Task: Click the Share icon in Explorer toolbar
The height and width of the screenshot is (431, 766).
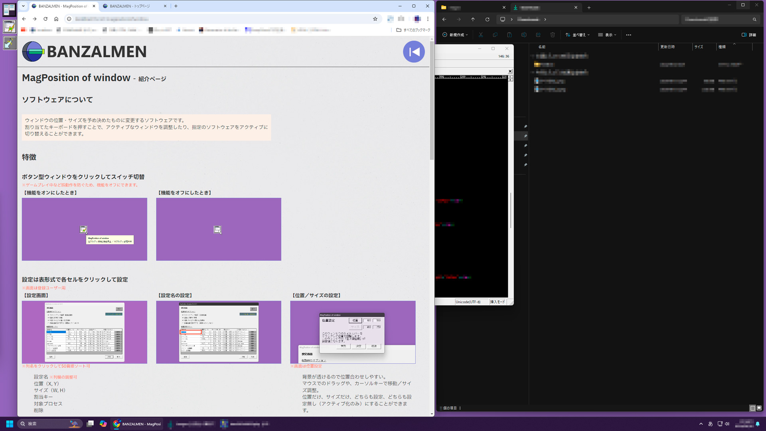Action: point(538,35)
